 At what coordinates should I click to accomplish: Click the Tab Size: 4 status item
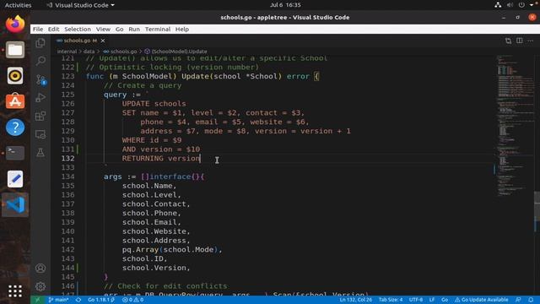[x=390, y=300]
